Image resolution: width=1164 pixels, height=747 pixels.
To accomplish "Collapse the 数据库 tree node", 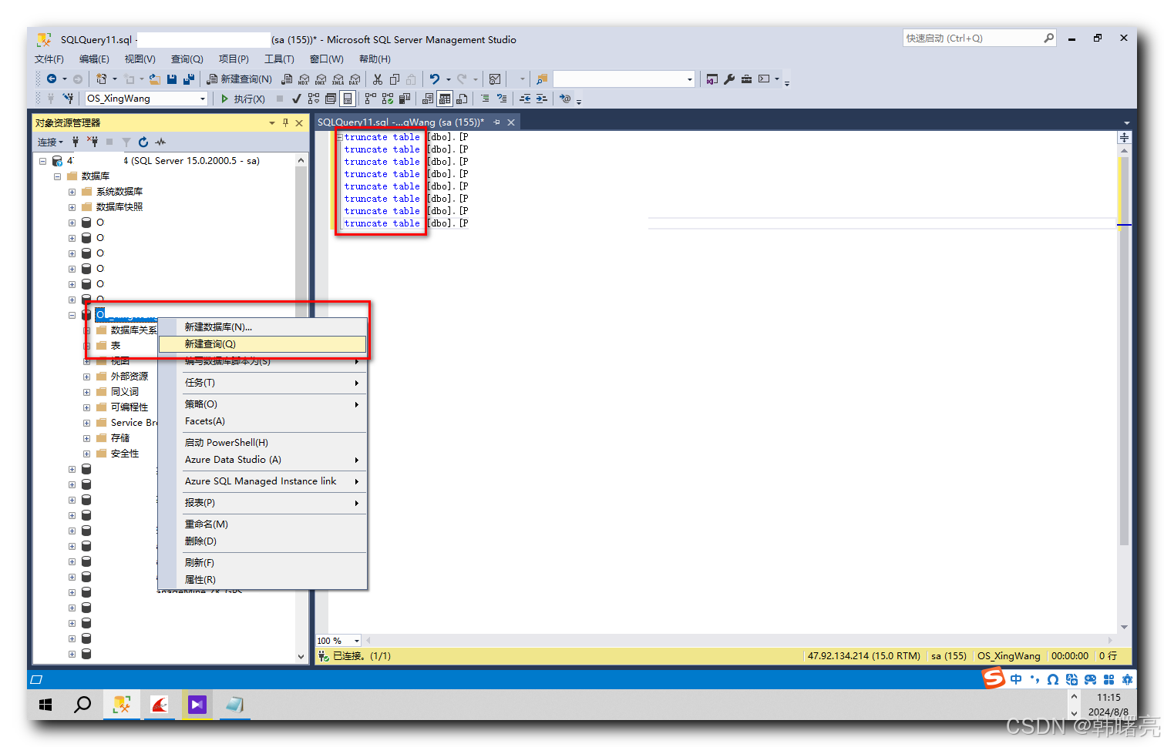I will [x=57, y=176].
